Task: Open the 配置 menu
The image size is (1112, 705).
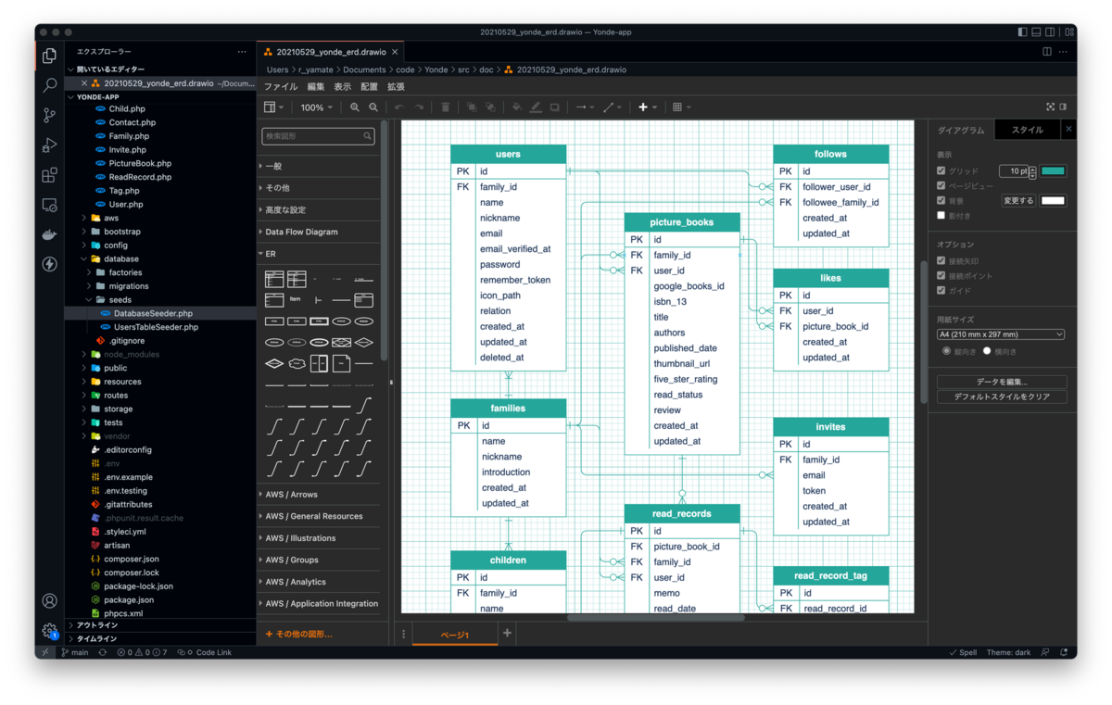Action: 369,86
